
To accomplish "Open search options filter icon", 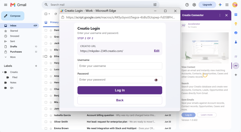I will (x=155, y=5).
